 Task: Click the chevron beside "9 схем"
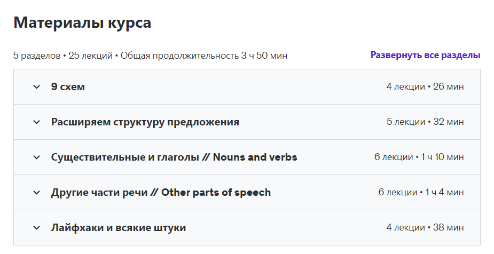pyautogui.click(x=36, y=87)
